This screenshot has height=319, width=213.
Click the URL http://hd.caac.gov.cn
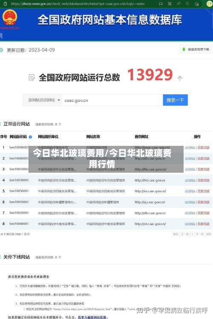[x=150, y=180]
